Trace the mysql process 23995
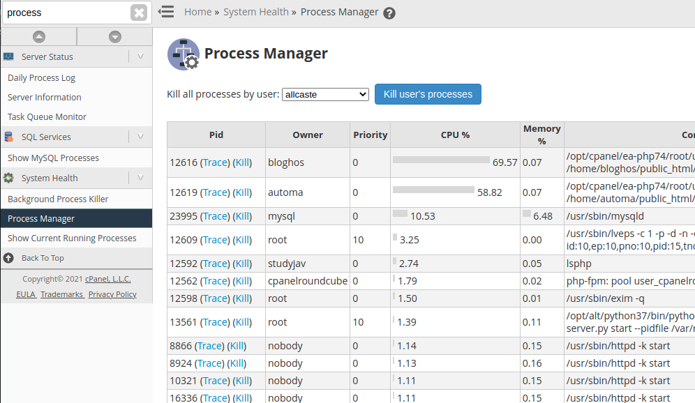The height and width of the screenshot is (403, 695). pyautogui.click(x=214, y=215)
